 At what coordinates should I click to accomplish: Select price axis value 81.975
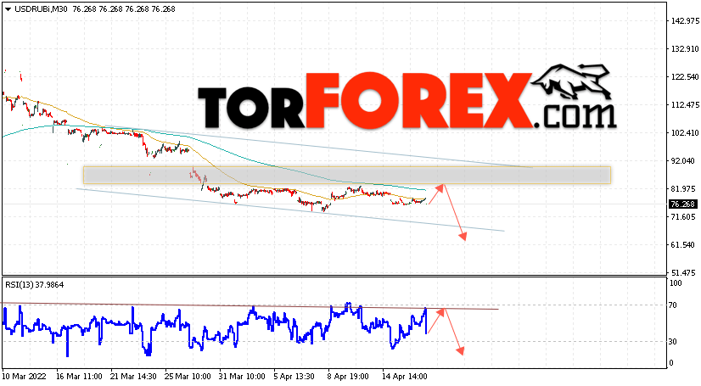[x=685, y=189]
